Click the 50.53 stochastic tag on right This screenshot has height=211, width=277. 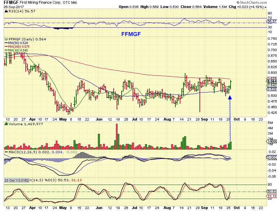(272, 192)
